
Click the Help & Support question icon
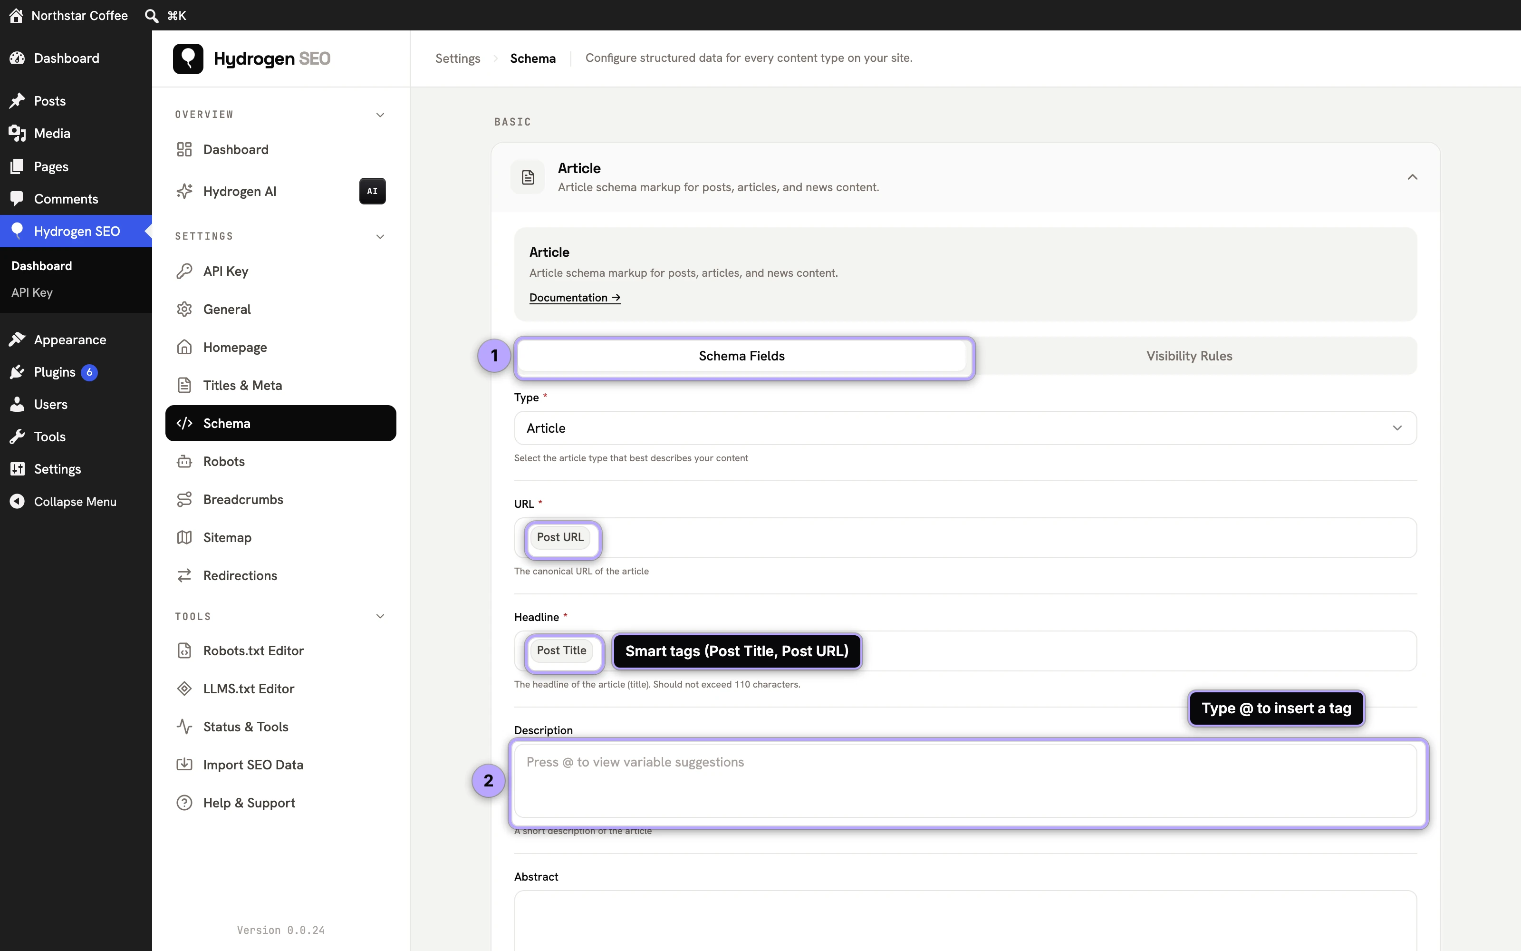tap(184, 803)
